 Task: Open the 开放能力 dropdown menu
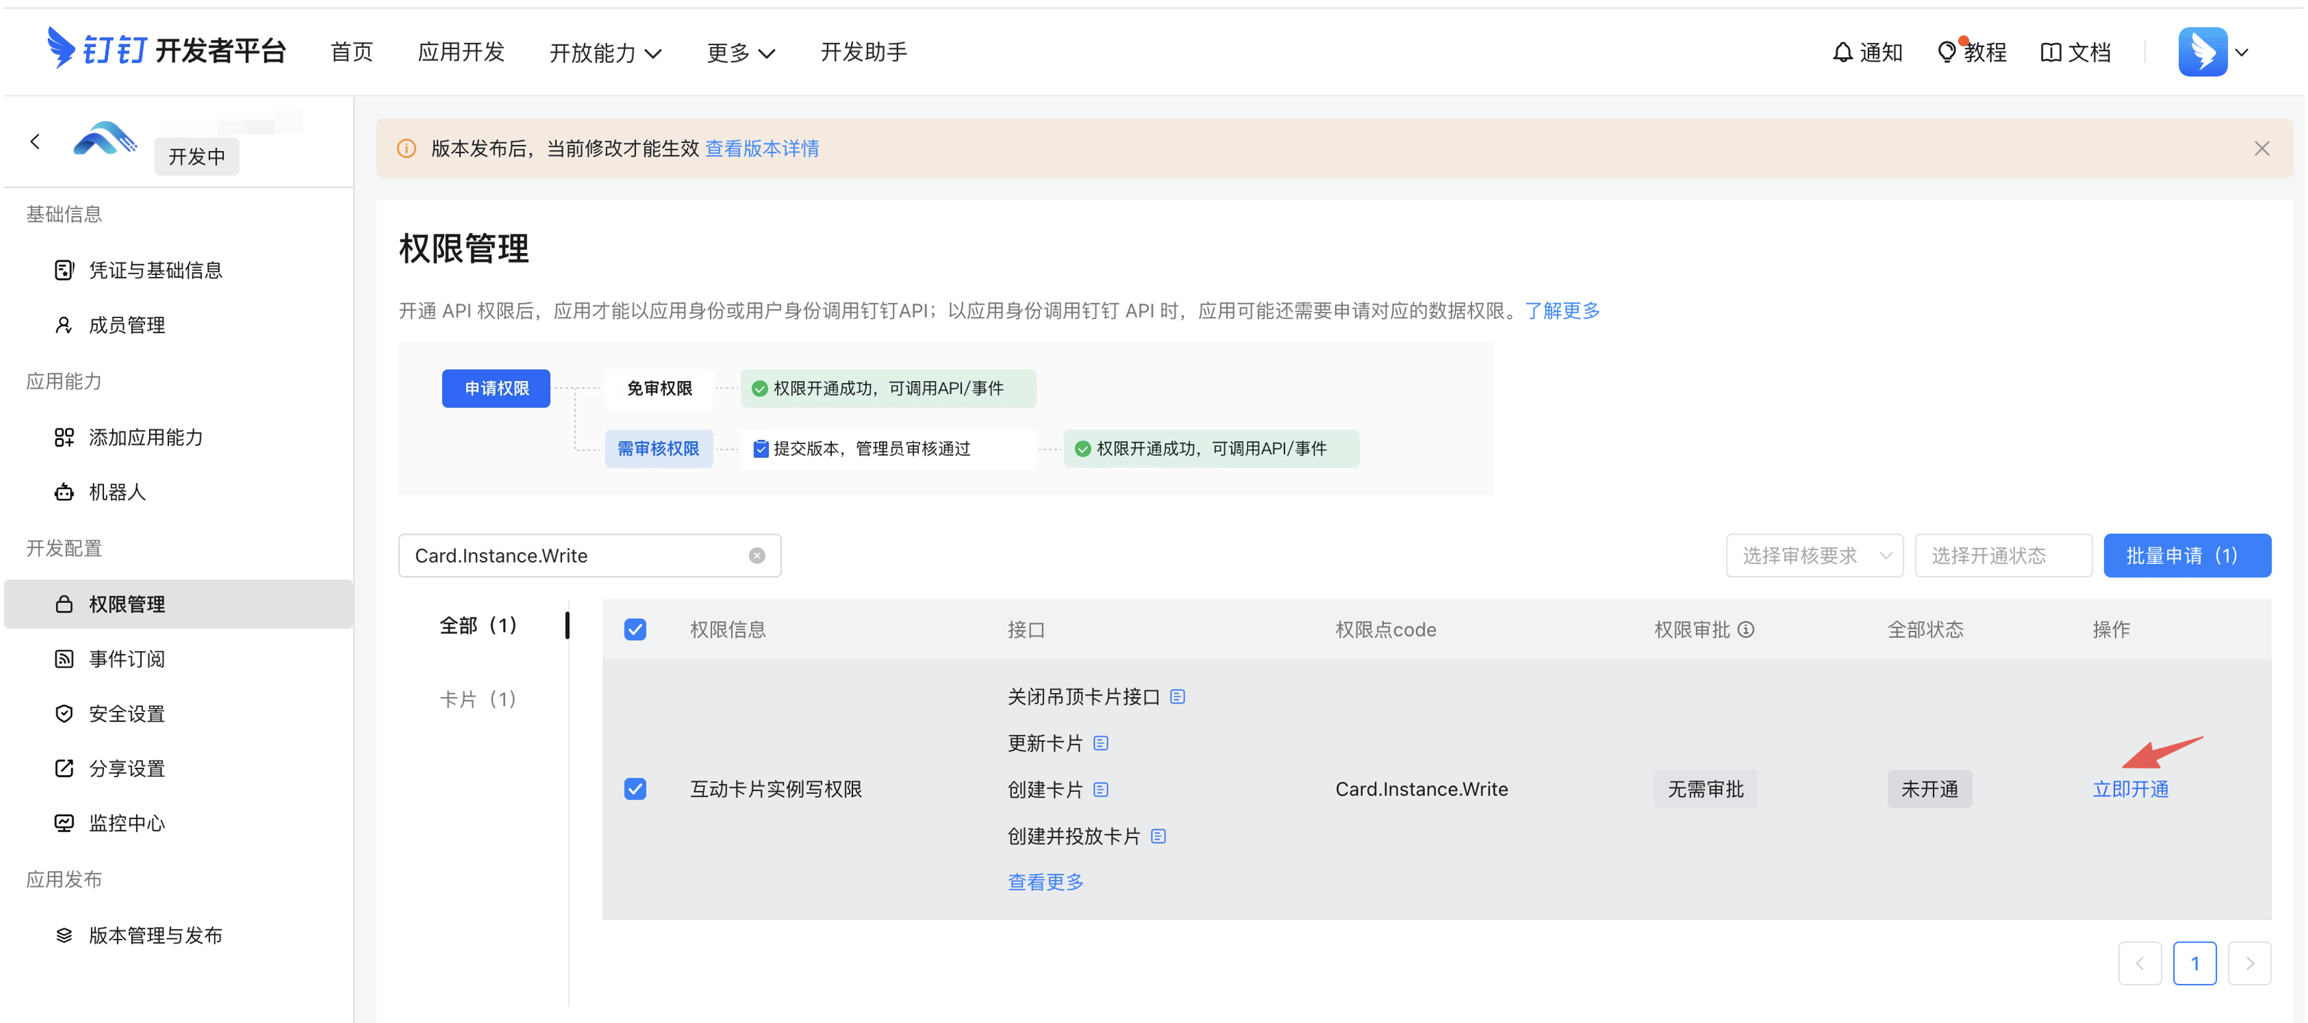606,52
